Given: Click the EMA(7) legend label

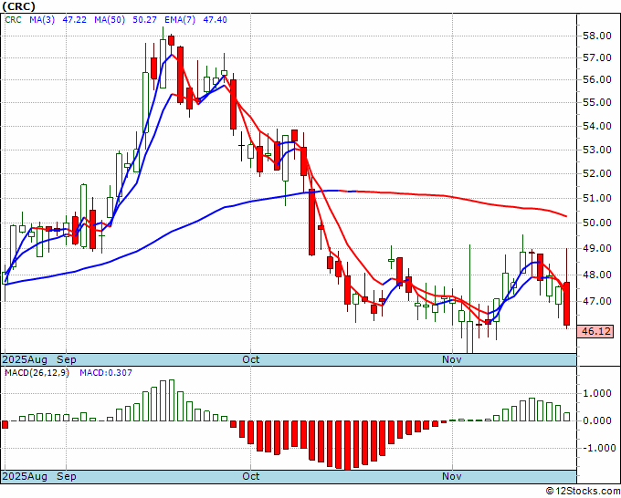Looking at the screenshot, I should (180, 20).
